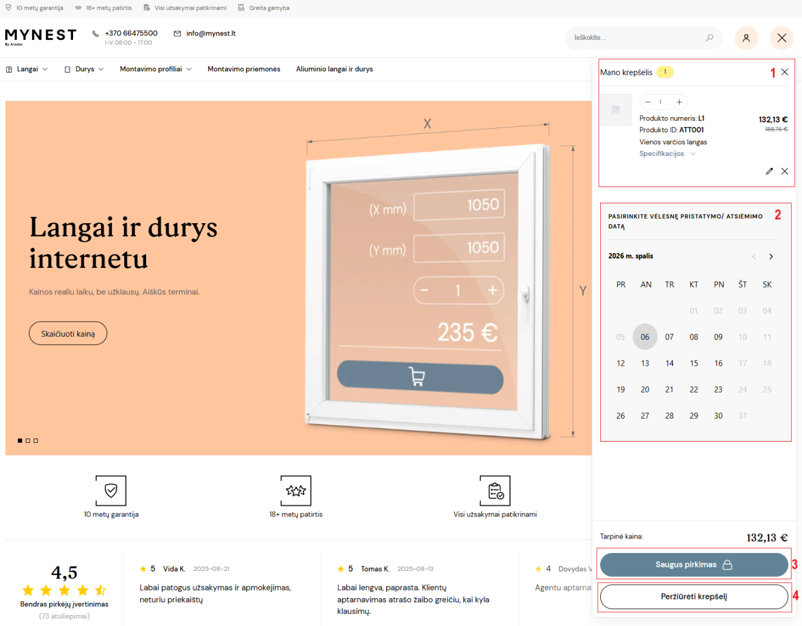The image size is (802, 626).
Task: Click the shopping cart button on window banner
Action: [420, 377]
